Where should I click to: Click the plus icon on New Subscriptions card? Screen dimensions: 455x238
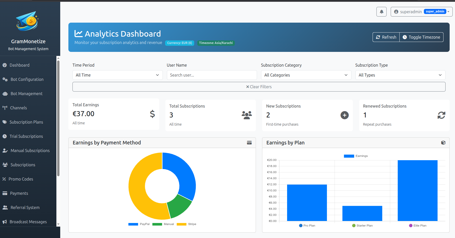click(x=345, y=115)
